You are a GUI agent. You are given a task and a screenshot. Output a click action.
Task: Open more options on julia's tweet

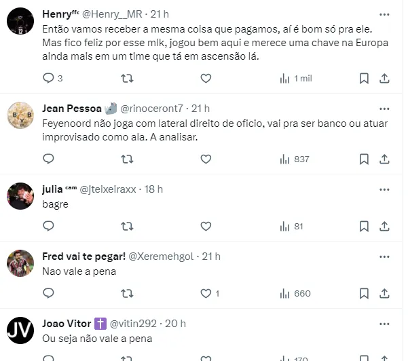[384, 189]
